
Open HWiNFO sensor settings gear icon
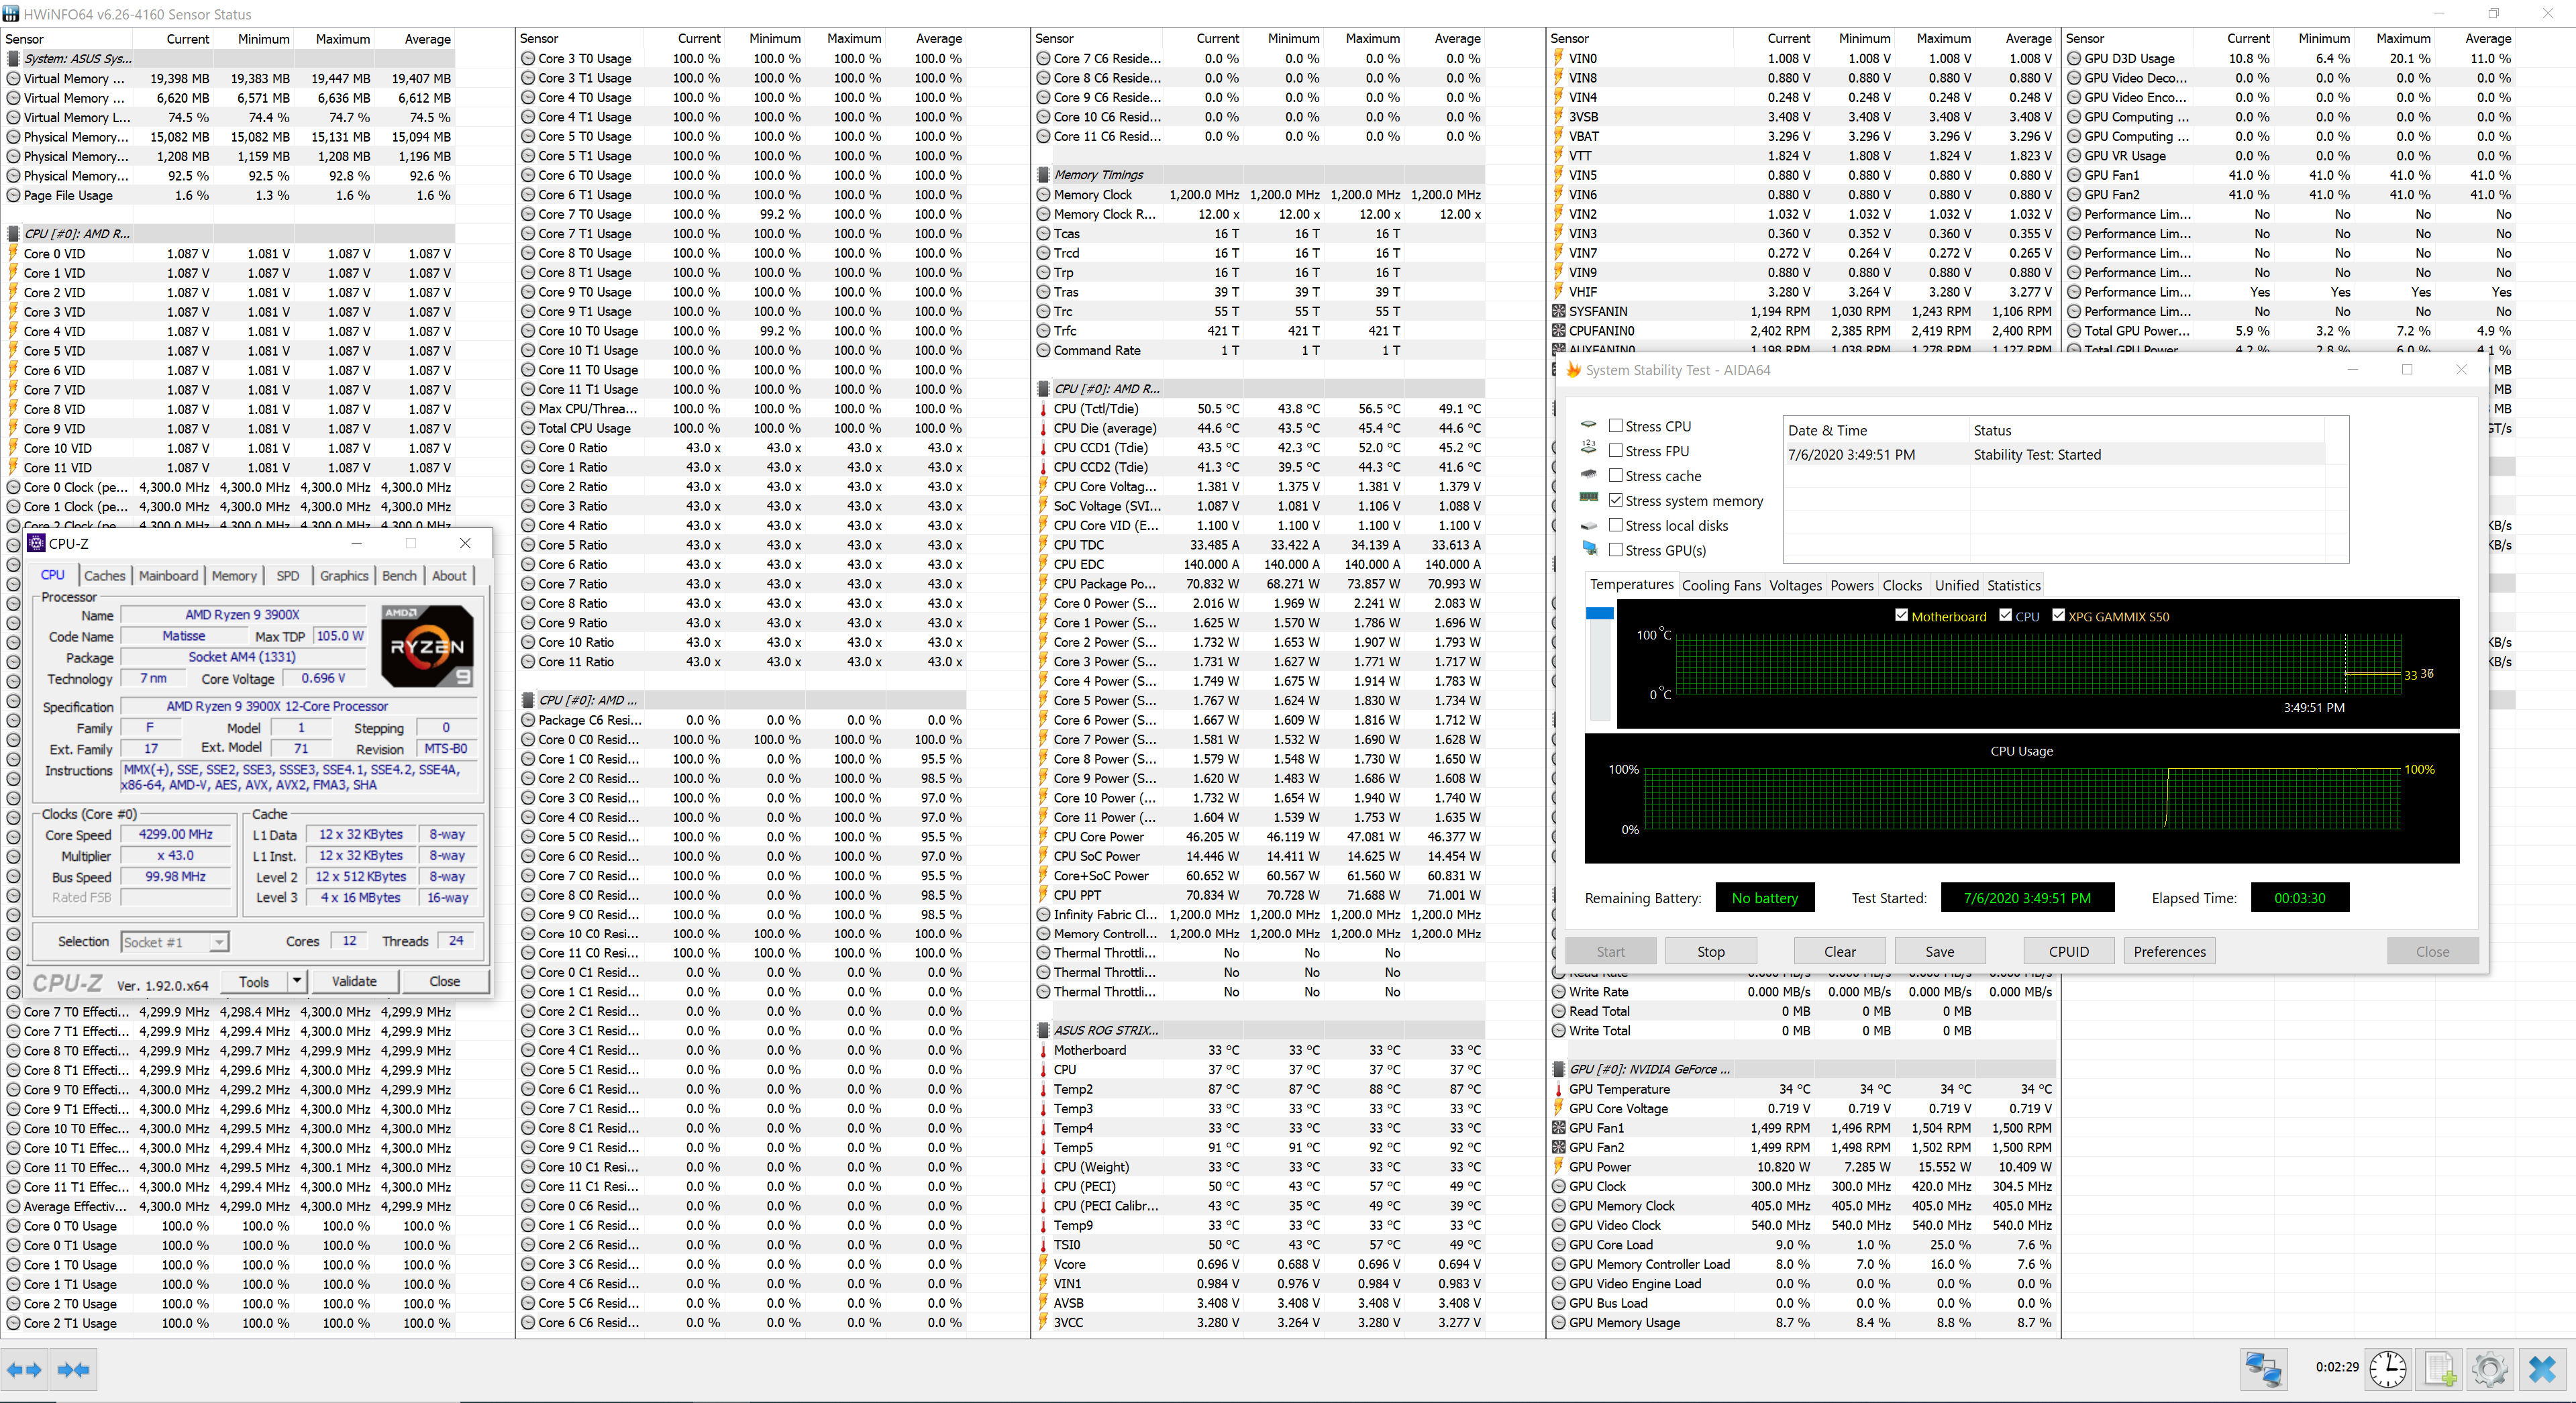pyautogui.click(x=2490, y=1369)
